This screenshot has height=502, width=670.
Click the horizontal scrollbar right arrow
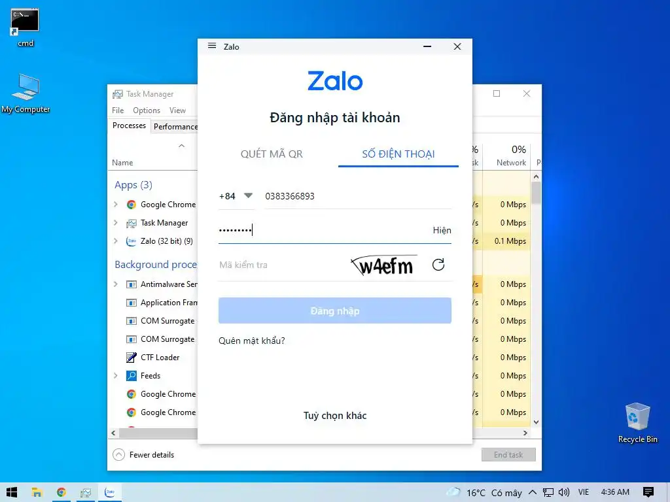click(525, 433)
